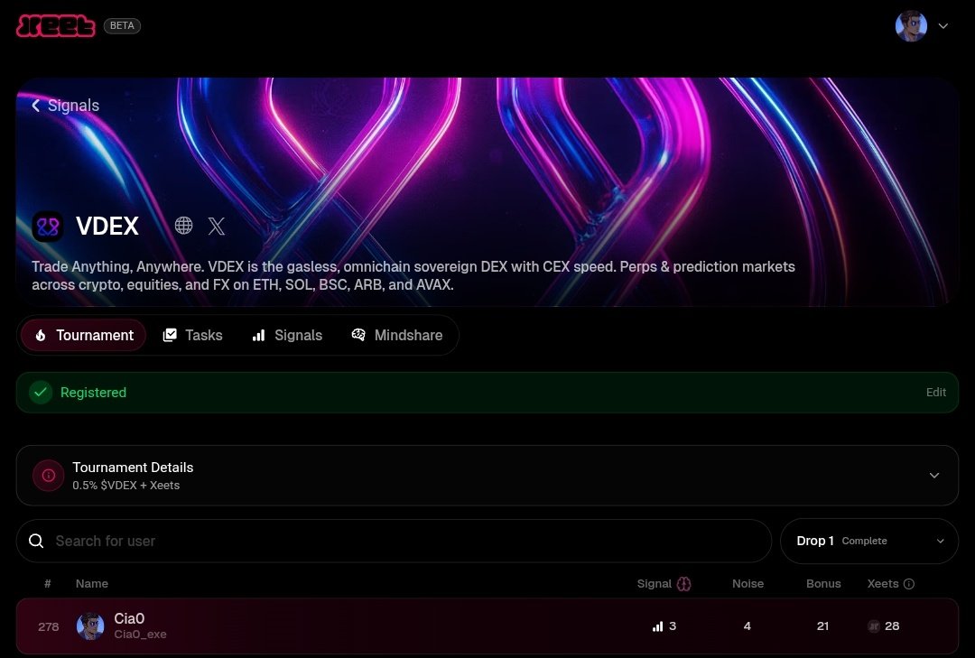Click the Xreet logo in the header
Image resolution: width=975 pixels, height=658 pixels.
click(x=54, y=25)
